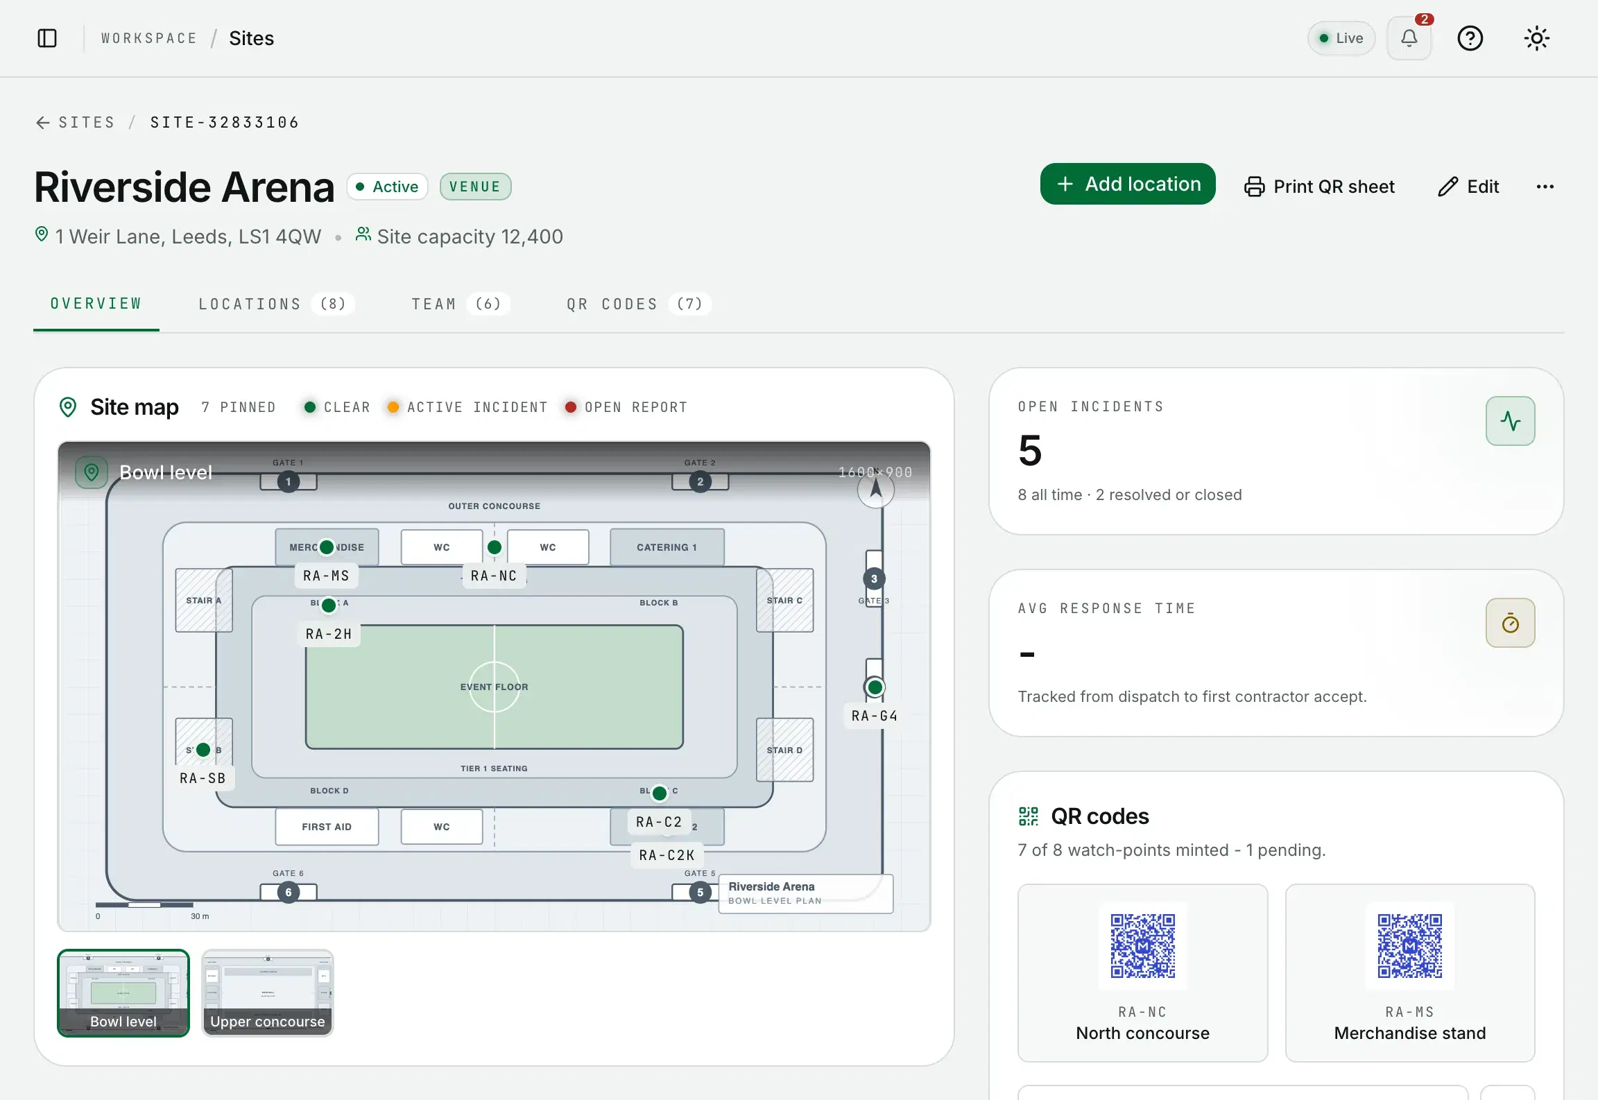Image resolution: width=1598 pixels, height=1100 pixels.
Task: Click the QR codes section icon
Action: [1029, 816]
